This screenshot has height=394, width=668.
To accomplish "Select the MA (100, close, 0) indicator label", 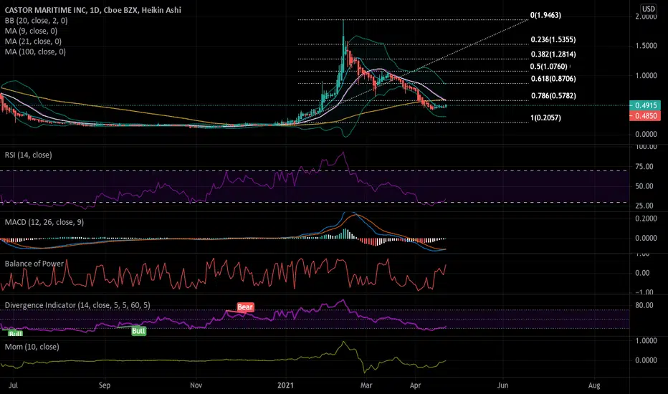I will pos(35,52).
